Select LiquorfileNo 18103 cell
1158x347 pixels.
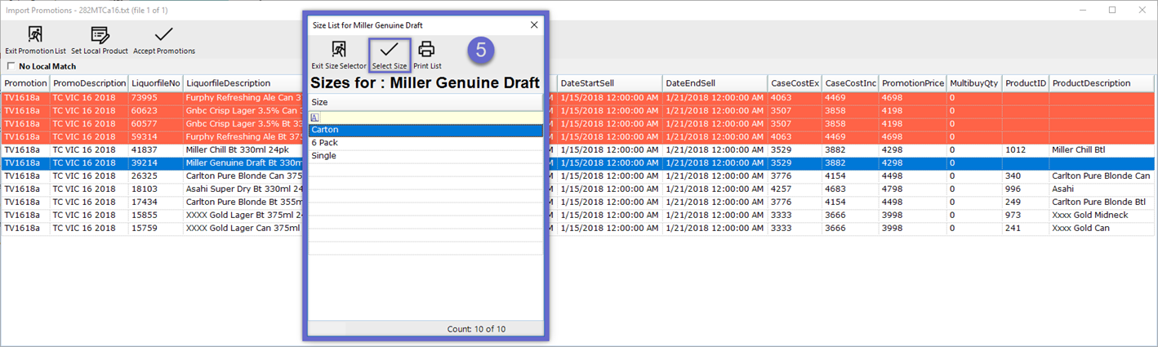pyautogui.click(x=156, y=189)
